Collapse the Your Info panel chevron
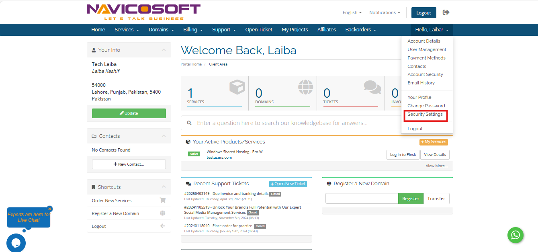The image size is (538, 252). tap(164, 50)
